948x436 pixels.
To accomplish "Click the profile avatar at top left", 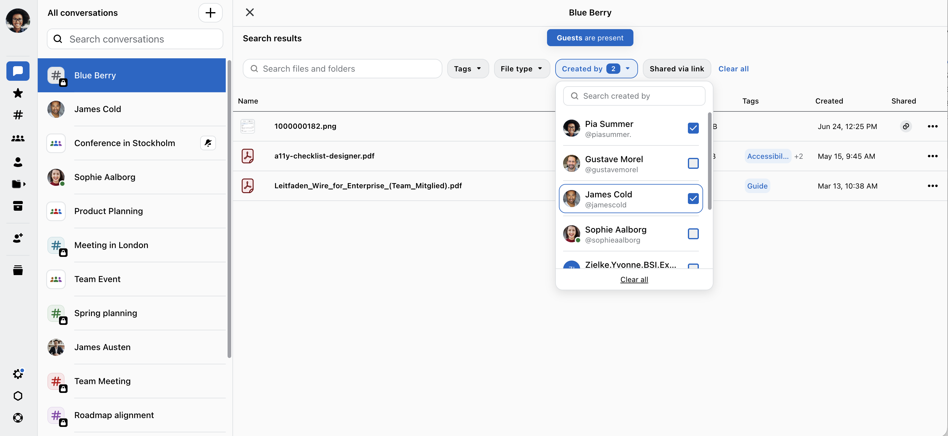I will tap(18, 20).
